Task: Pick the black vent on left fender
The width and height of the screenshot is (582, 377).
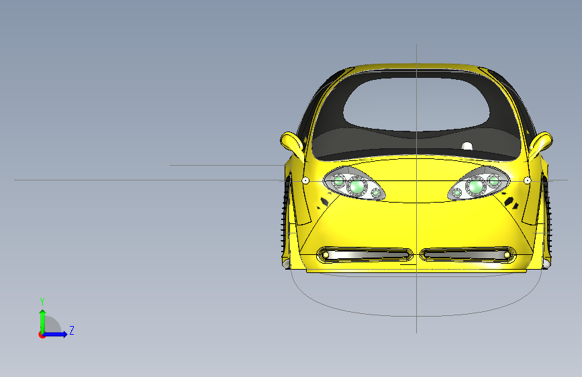Action: pos(324,202)
